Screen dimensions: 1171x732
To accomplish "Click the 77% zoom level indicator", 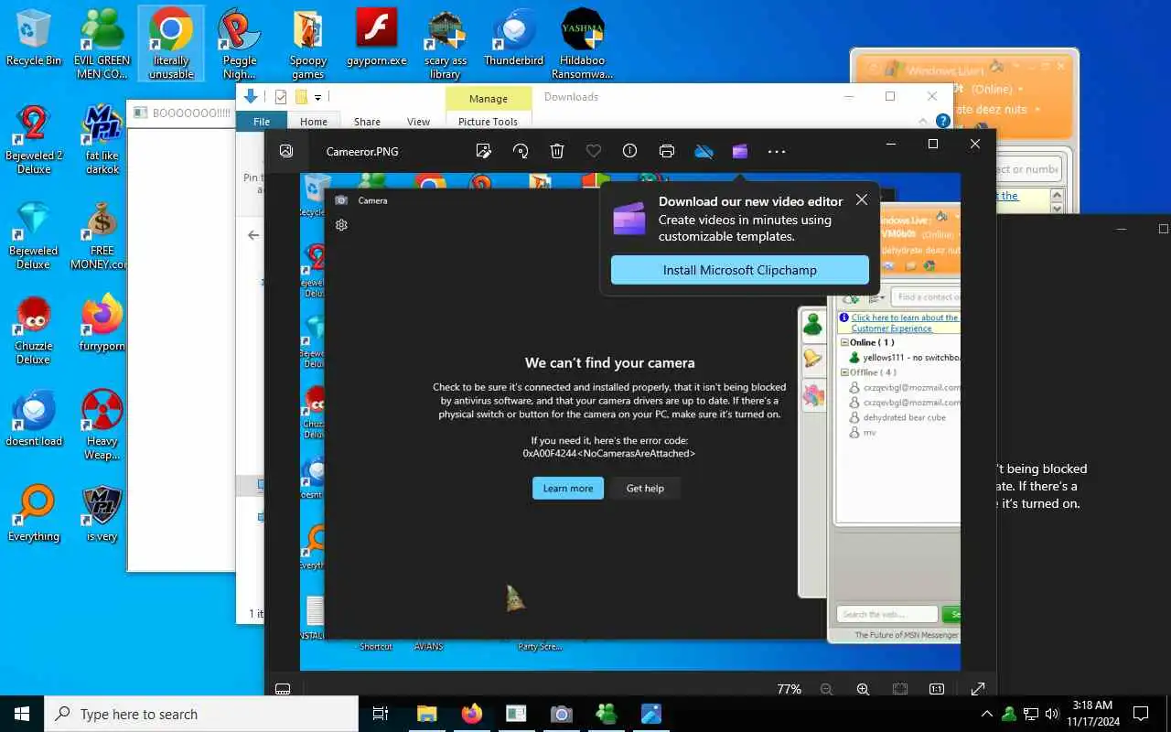I will pos(789,689).
